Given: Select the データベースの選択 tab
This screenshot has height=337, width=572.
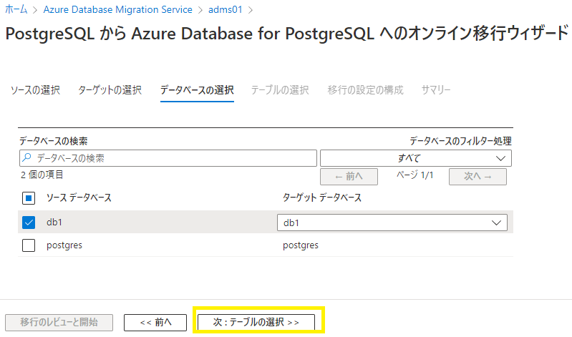Looking at the screenshot, I should pyautogui.click(x=197, y=89).
